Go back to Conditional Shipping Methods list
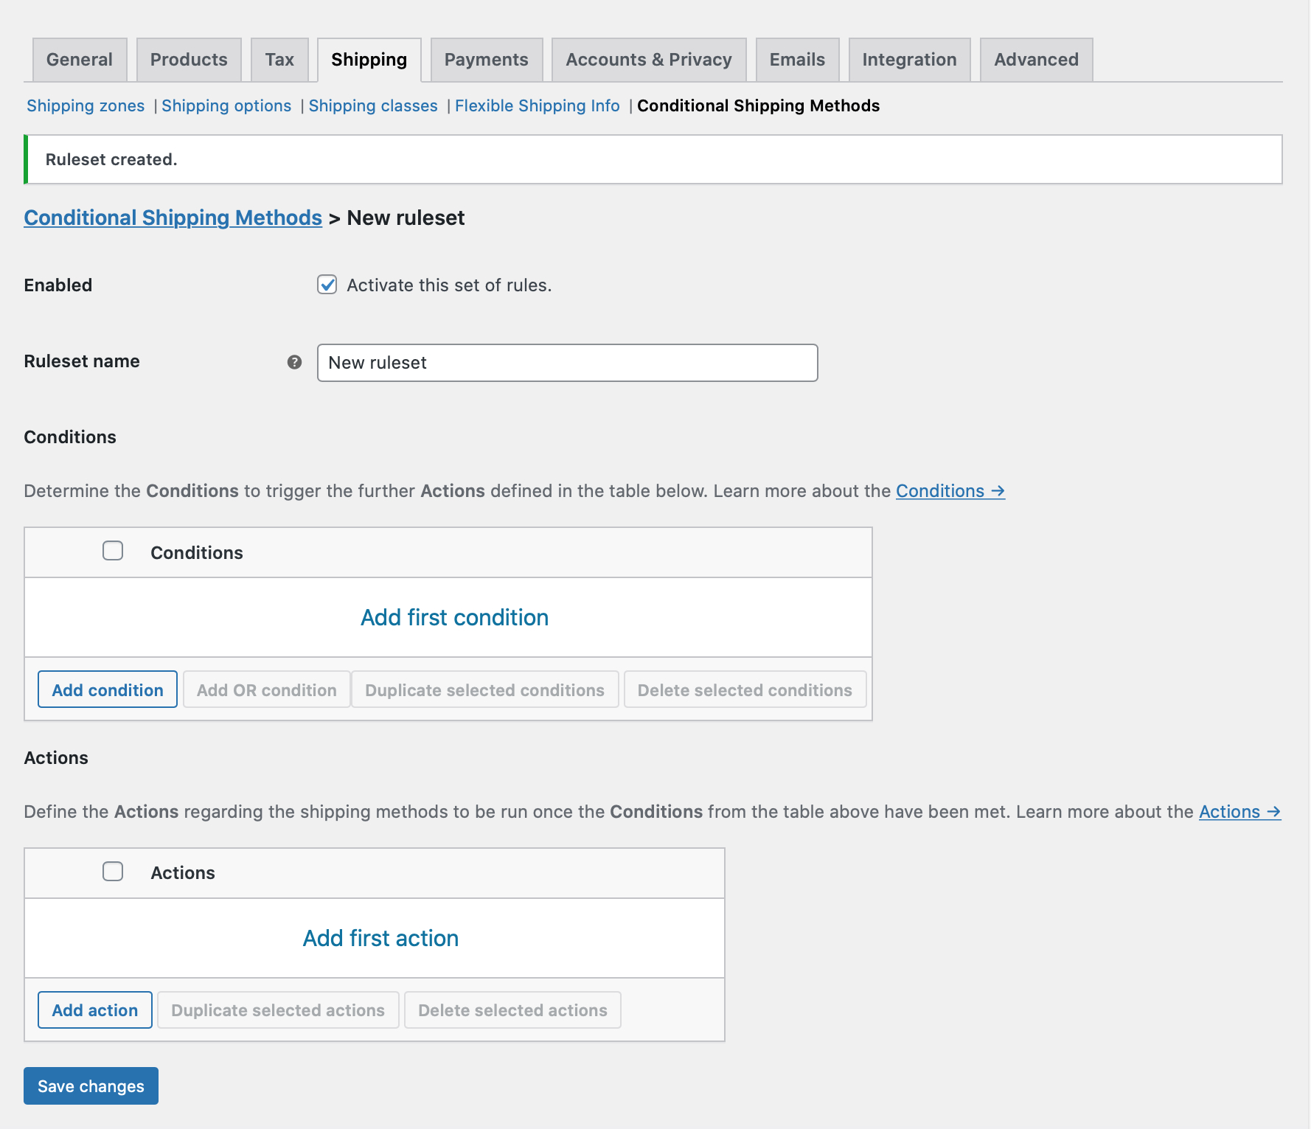This screenshot has height=1129, width=1311. click(173, 218)
